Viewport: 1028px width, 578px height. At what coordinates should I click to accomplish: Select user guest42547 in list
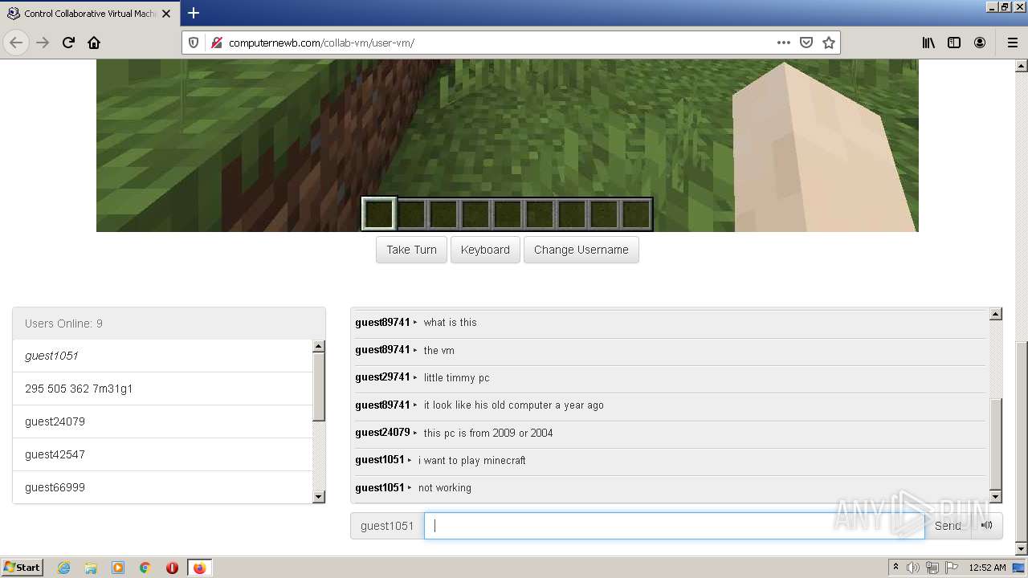pyautogui.click(x=162, y=454)
